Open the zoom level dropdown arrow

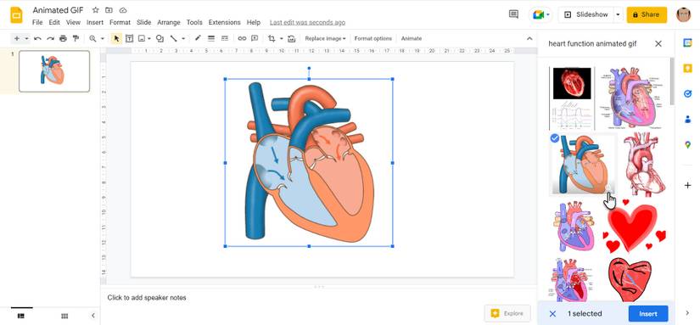102,38
